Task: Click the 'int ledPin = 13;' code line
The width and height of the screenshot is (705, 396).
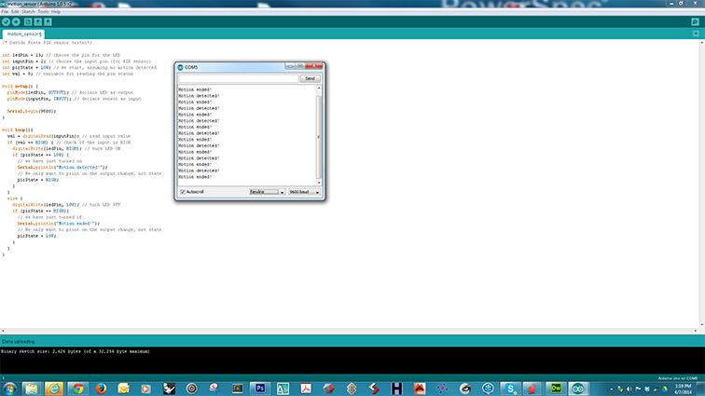Action: [x=22, y=55]
